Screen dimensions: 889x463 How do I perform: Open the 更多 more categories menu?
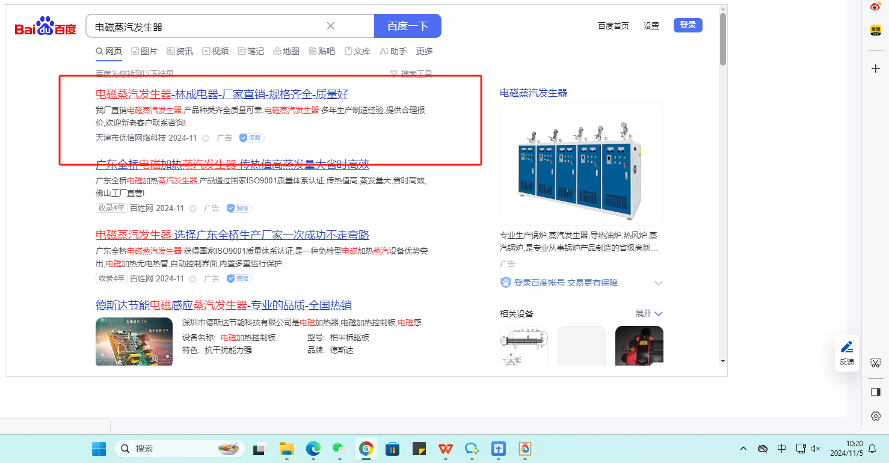click(x=425, y=51)
